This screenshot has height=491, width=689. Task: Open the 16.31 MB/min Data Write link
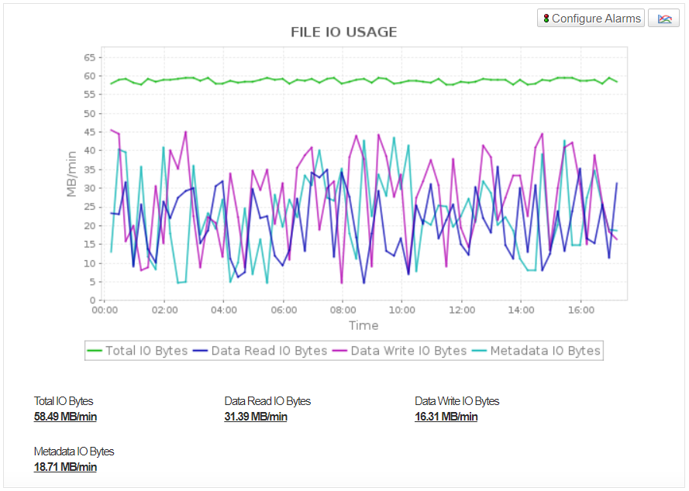point(446,417)
